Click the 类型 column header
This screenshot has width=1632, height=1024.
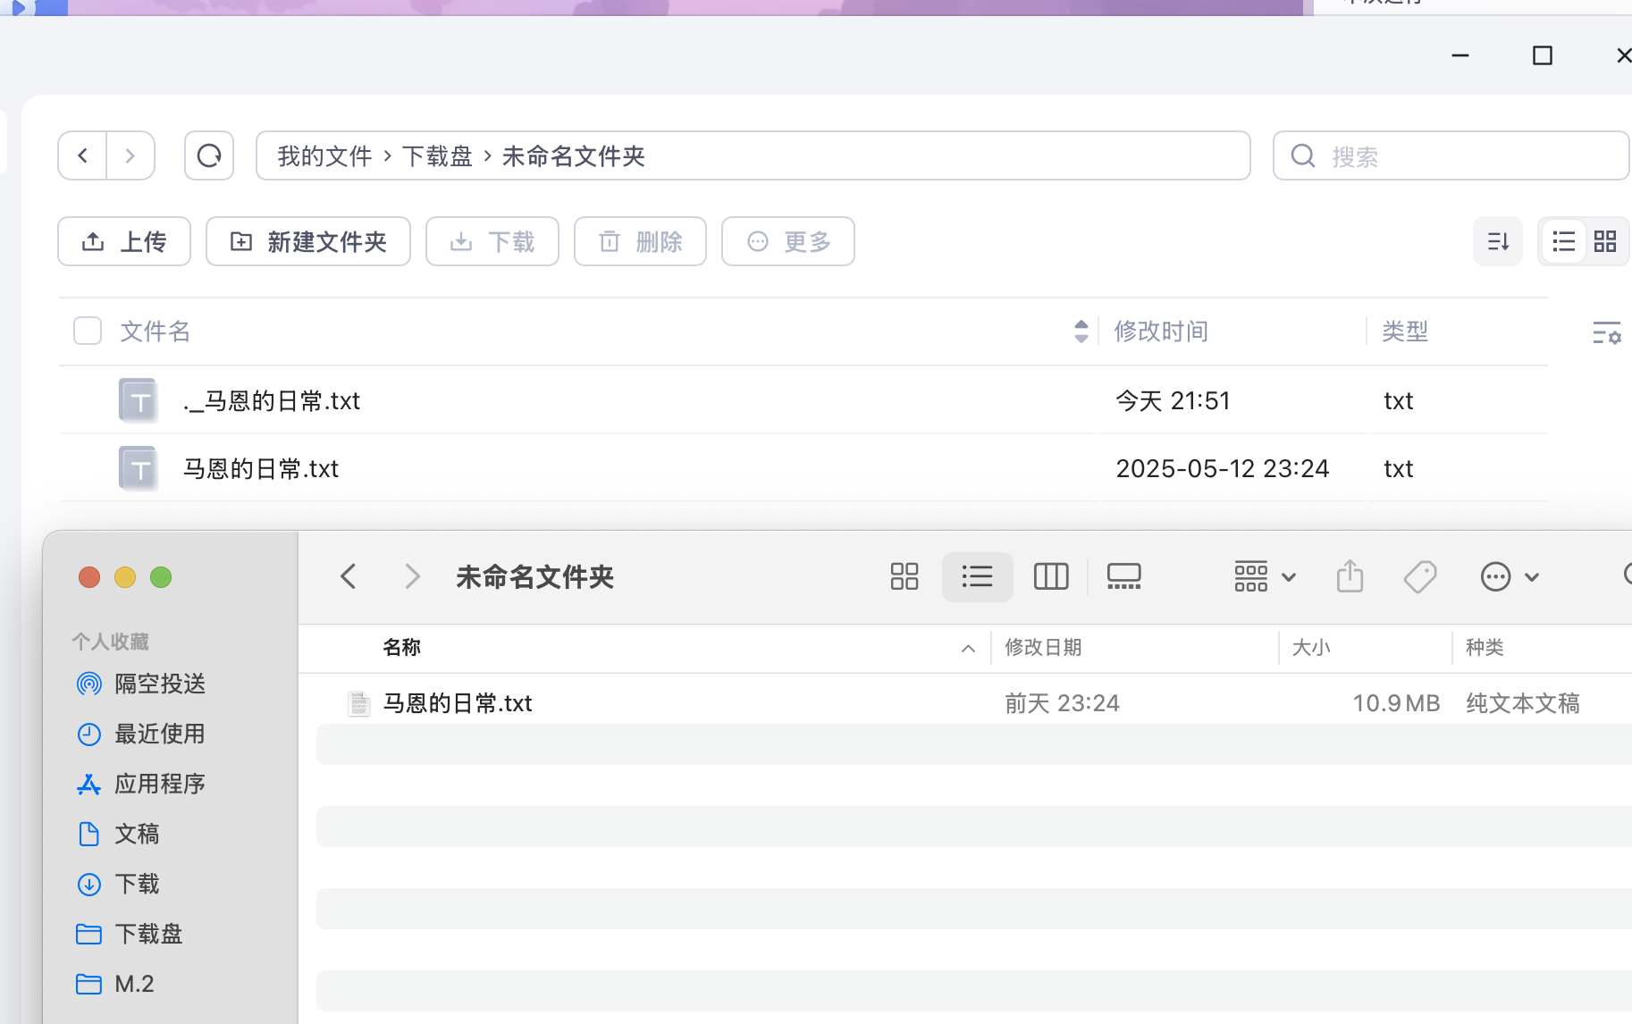point(1405,332)
